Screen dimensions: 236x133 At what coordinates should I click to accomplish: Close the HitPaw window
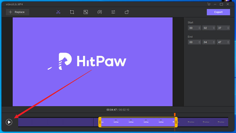228,4
